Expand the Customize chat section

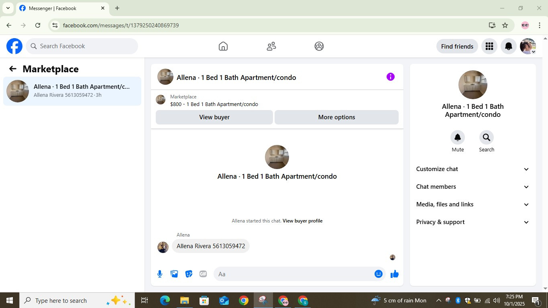click(473, 169)
